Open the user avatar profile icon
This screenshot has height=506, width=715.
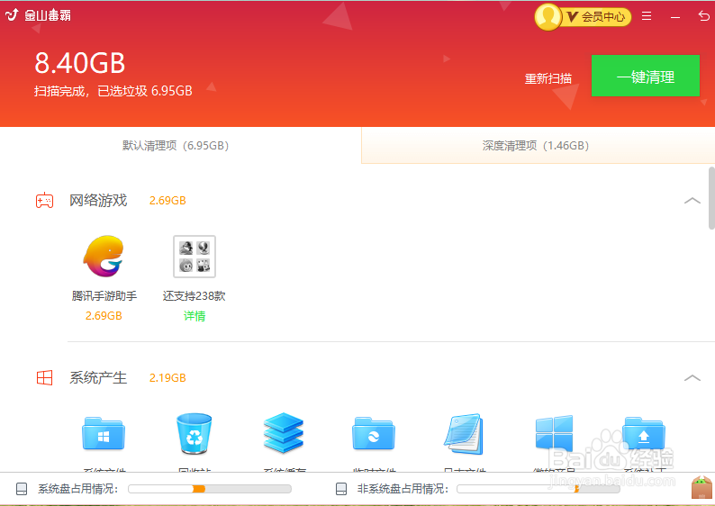pyautogui.click(x=548, y=17)
